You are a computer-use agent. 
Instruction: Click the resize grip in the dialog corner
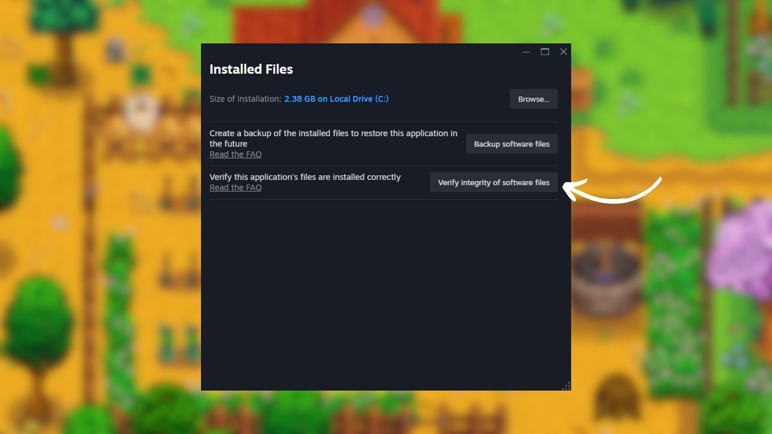pos(566,386)
